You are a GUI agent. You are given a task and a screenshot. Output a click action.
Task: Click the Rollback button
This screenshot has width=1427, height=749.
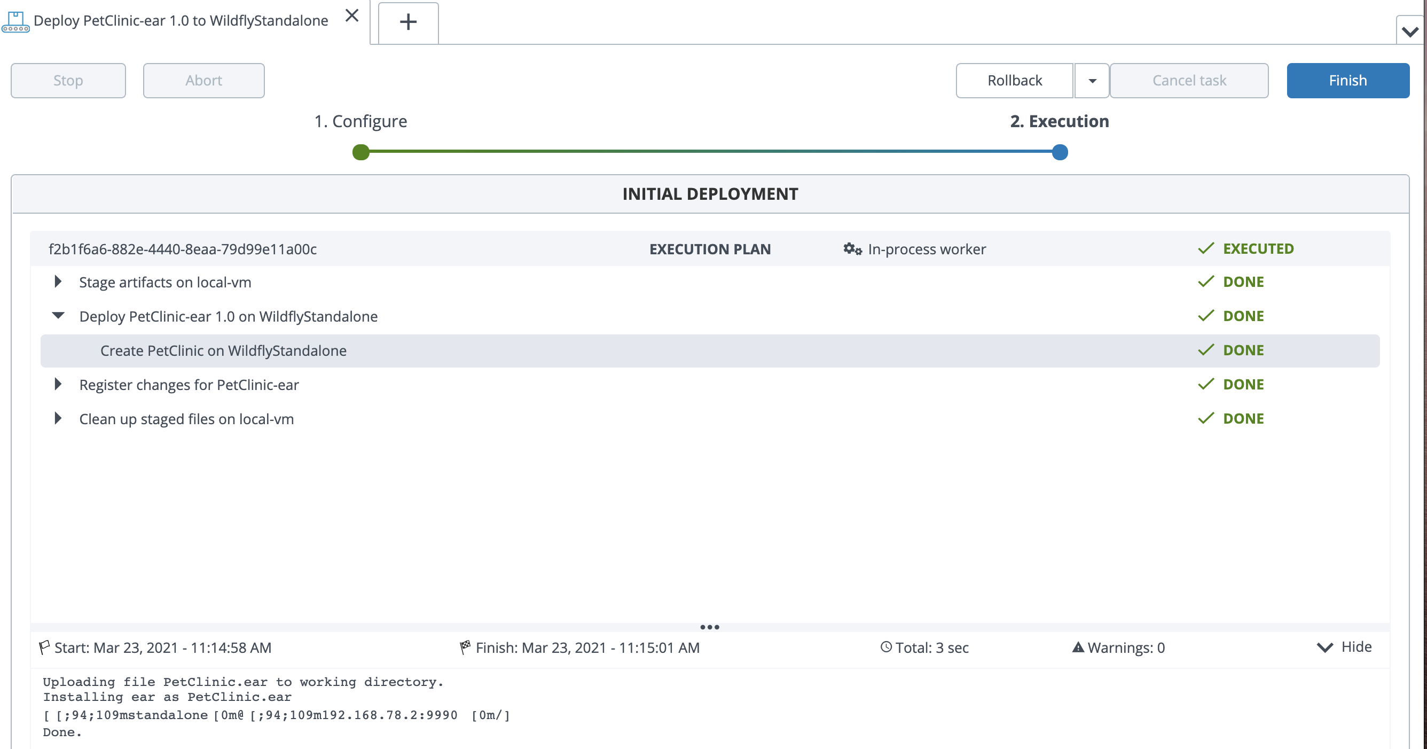point(1014,81)
